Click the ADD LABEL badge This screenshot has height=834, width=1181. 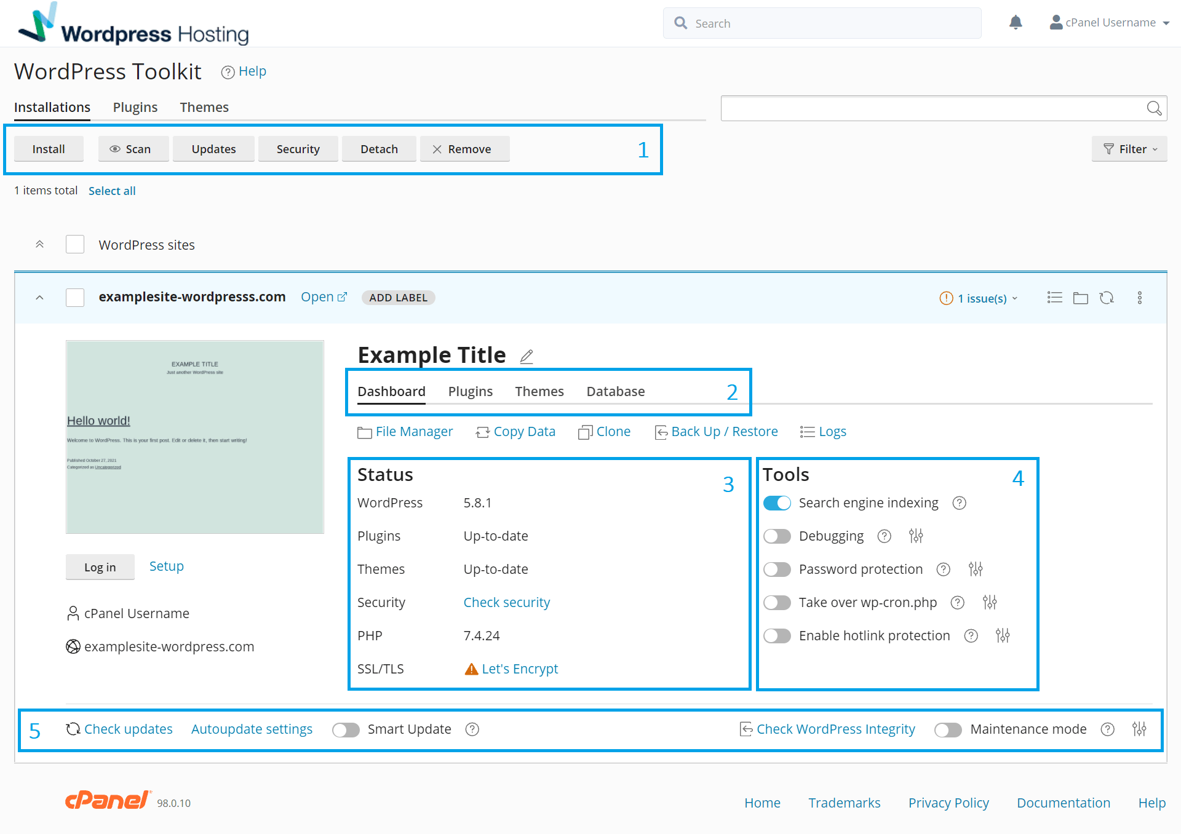pyautogui.click(x=398, y=298)
